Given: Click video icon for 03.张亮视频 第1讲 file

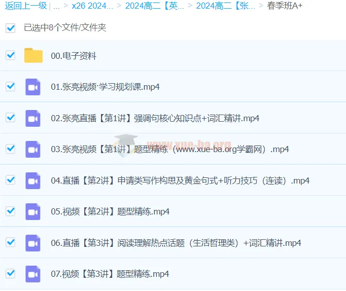Looking at the screenshot, I should pyautogui.click(x=33, y=149).
